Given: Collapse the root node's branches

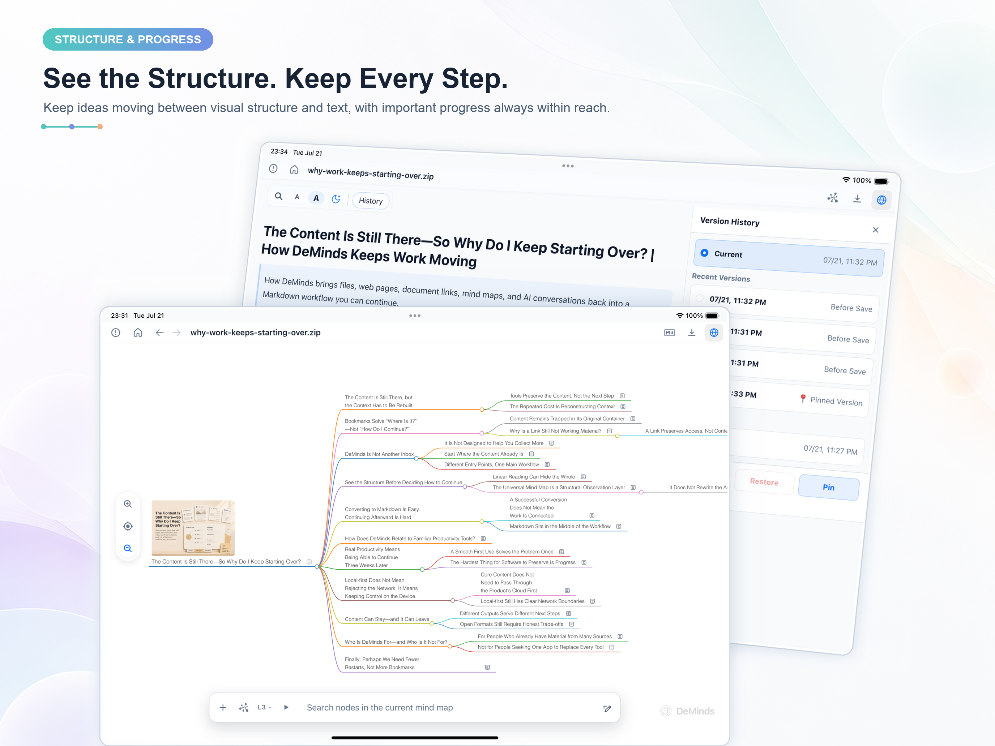Looking at the screenshot, I should coord(317,567).
